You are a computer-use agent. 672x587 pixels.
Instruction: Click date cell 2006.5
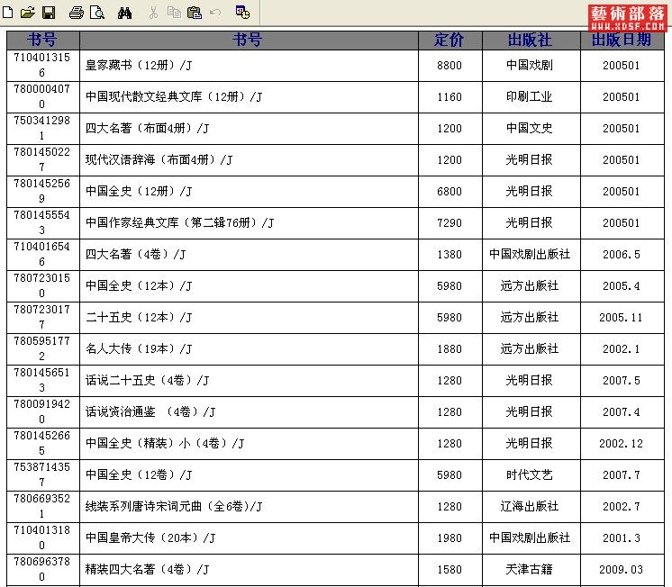[x=622, y=255]
